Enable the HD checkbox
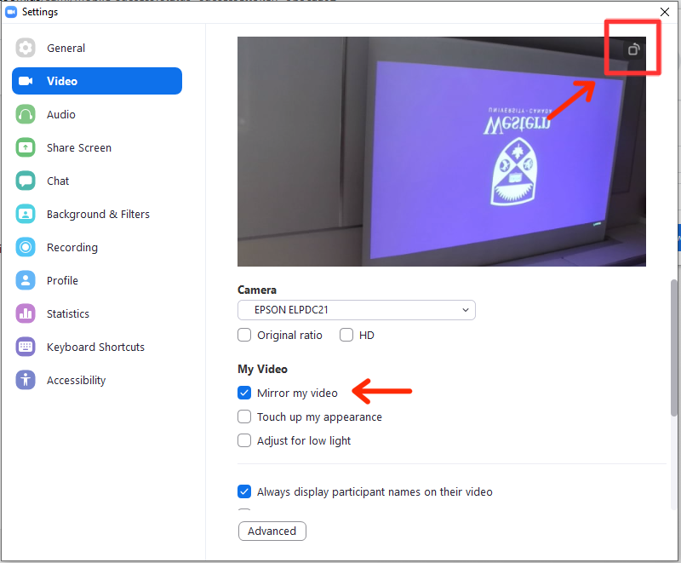 pyautogui.click(x=346, y=335)
